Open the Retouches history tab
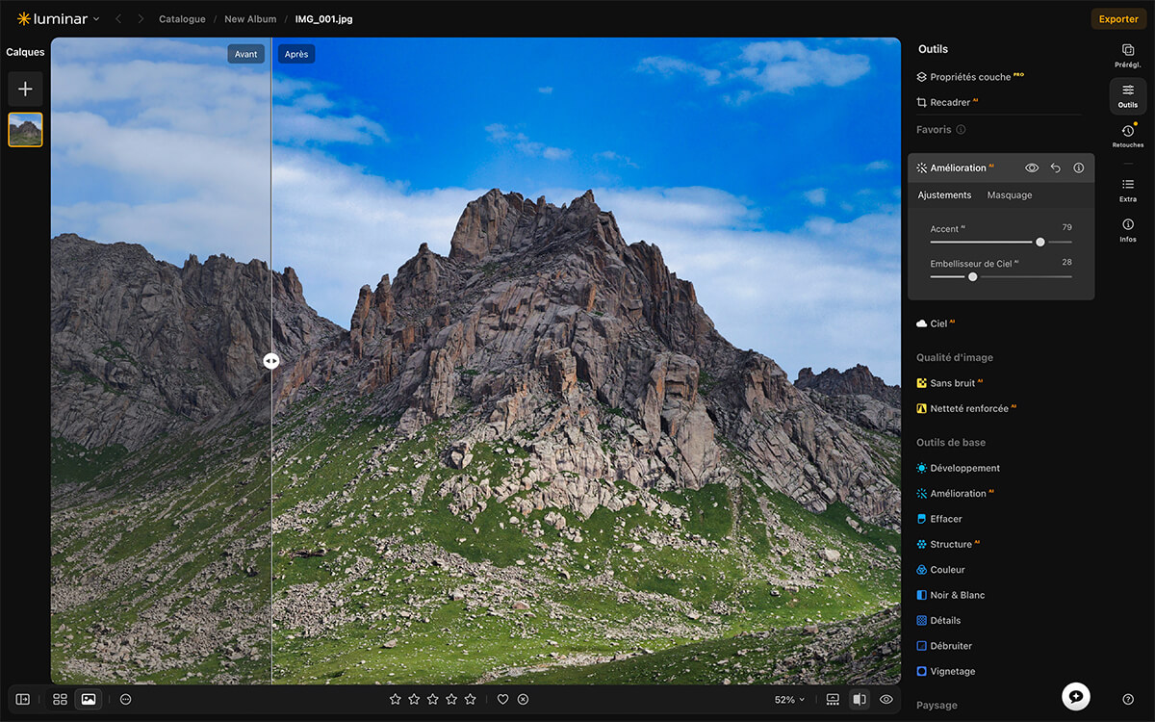The image size is (1155, 722). [x=1128, y=136]
